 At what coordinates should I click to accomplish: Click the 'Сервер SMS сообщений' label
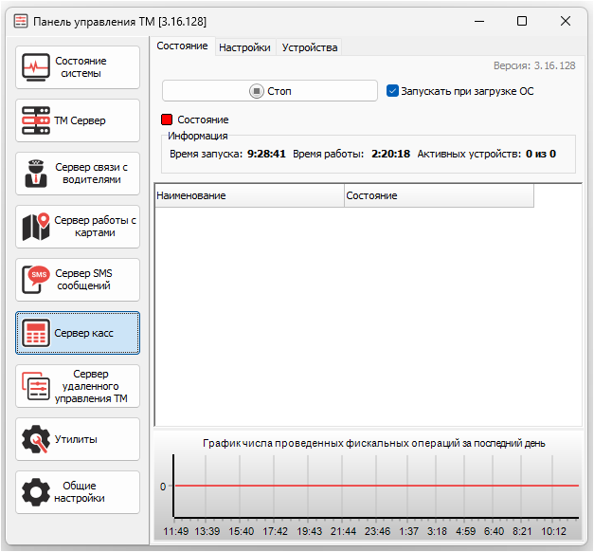pos(83,280)
